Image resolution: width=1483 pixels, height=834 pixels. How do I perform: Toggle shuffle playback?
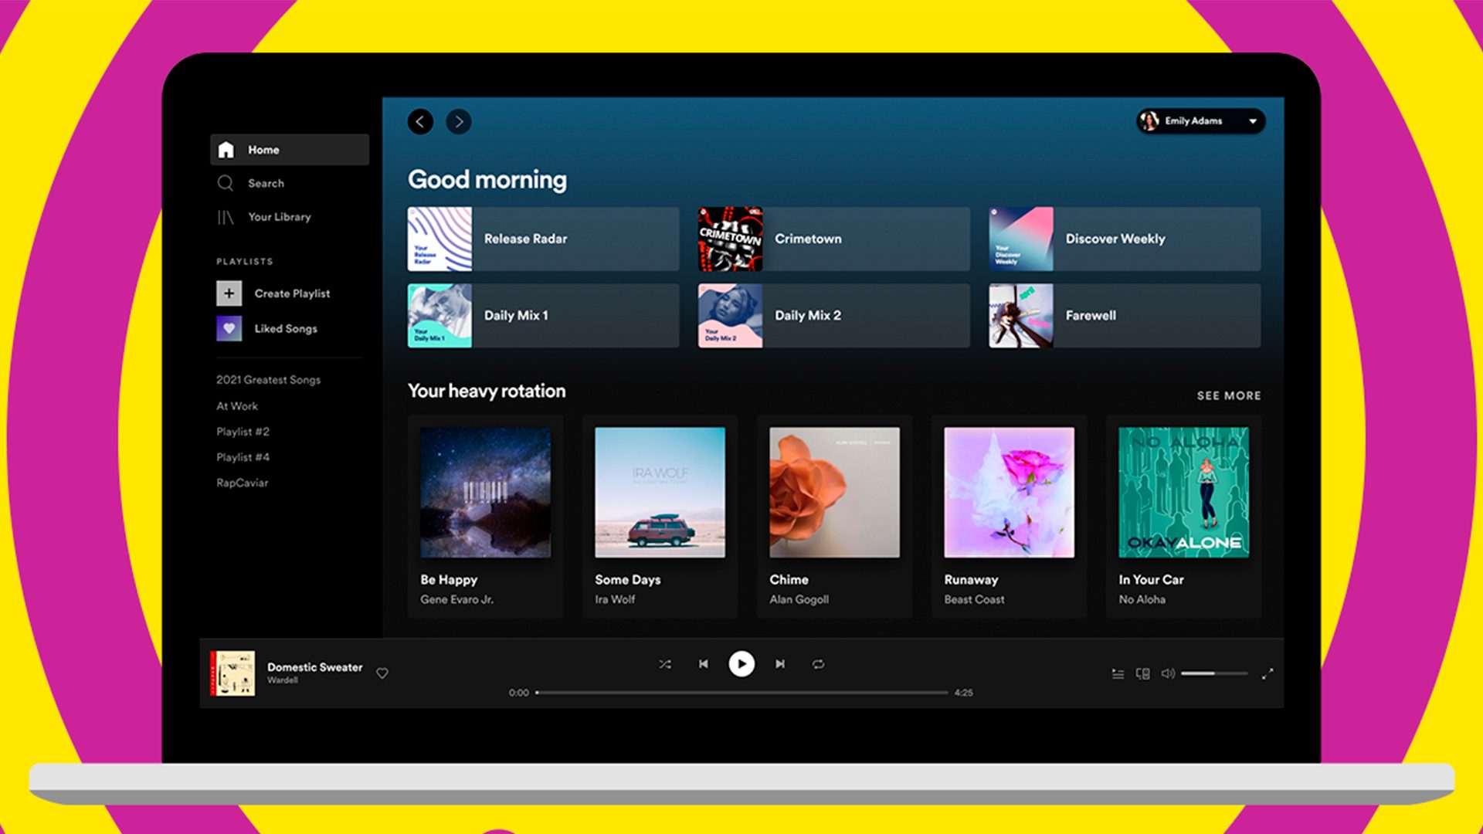[665, 664]
